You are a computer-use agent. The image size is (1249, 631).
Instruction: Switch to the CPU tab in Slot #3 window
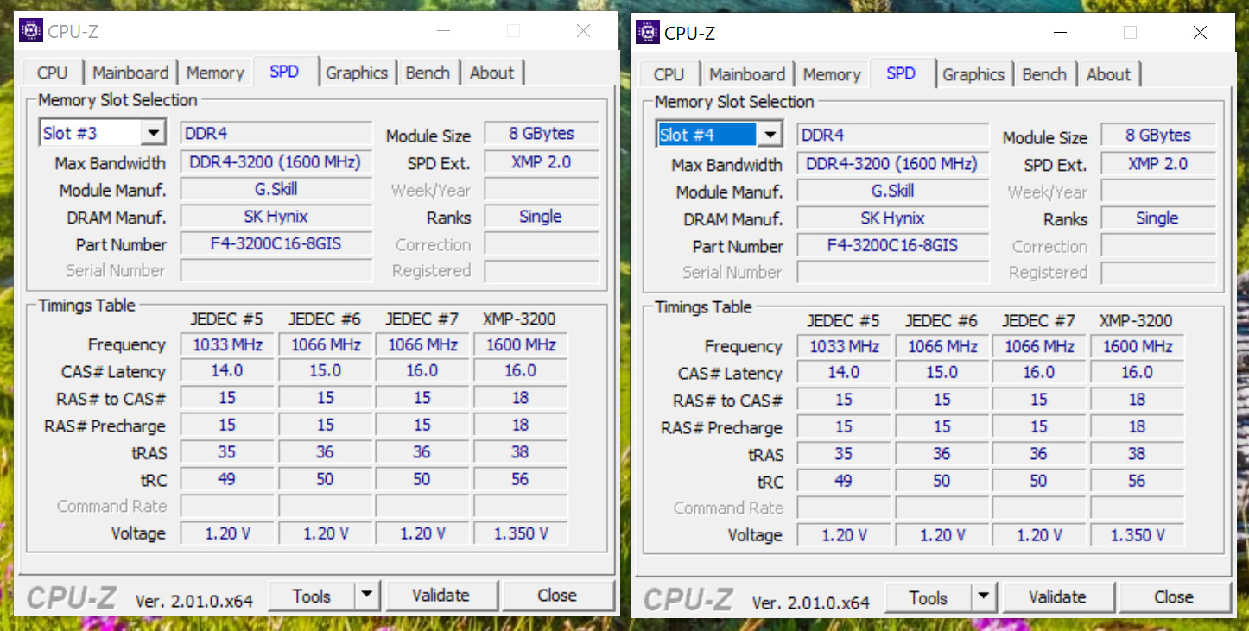53,73
